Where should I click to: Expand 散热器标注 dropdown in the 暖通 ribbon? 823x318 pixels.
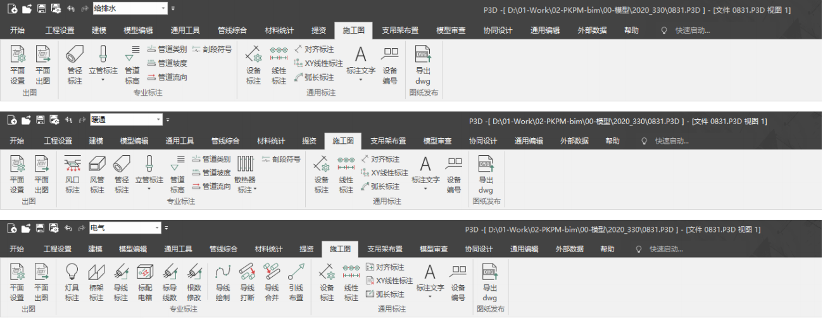pos(256,190)
